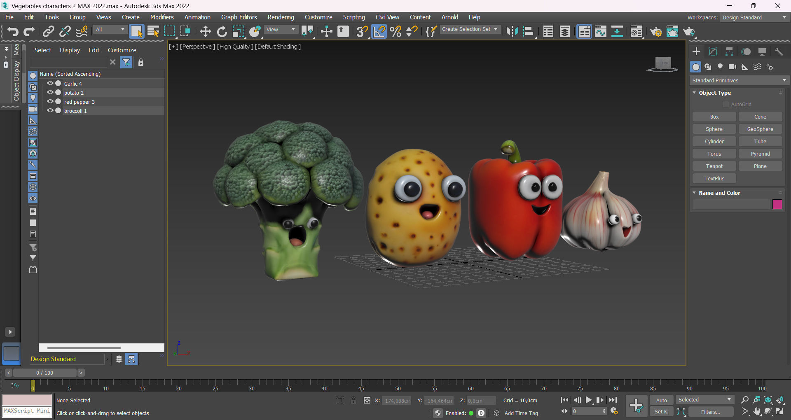Switch to the Modify command panel tab

[x=713, y=51]
